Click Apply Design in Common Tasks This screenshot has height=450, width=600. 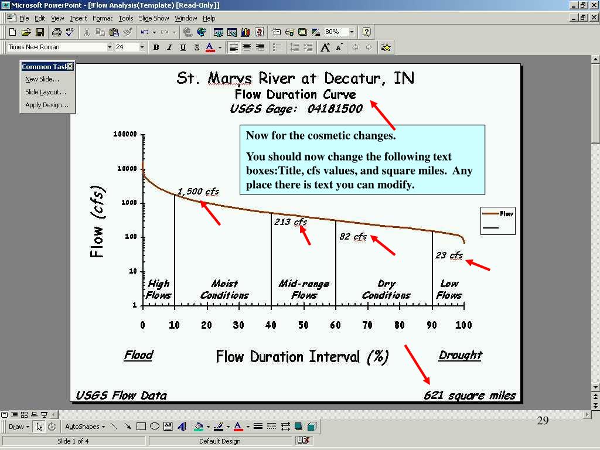pyautogui.click(x=47, y=105)
